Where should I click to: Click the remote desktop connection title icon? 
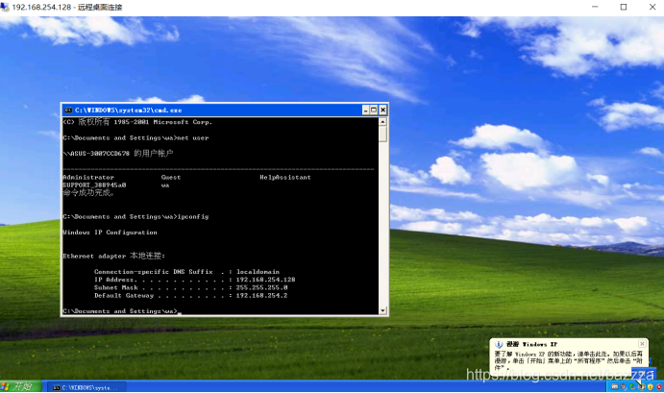coord(5,7)
